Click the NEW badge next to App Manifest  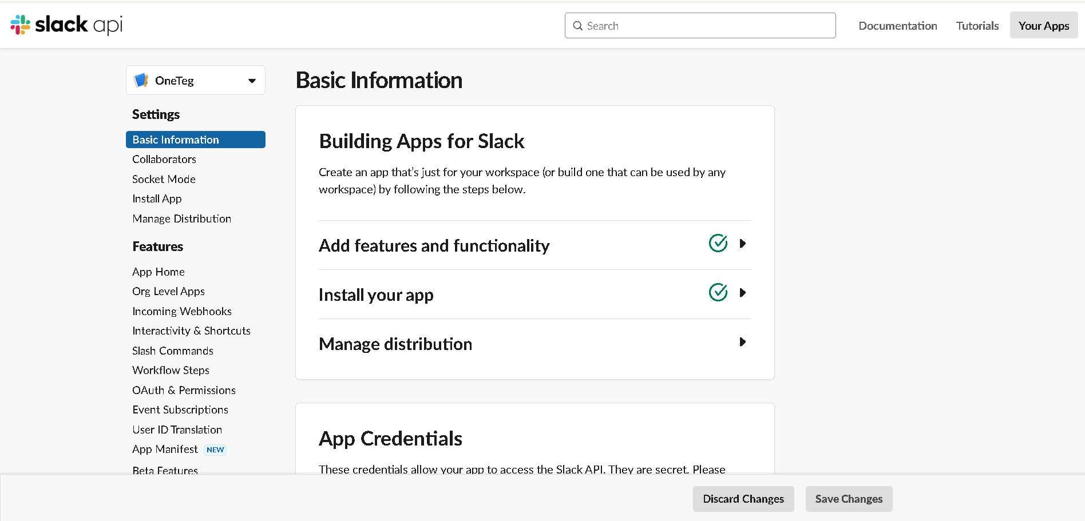pos(215,450)
